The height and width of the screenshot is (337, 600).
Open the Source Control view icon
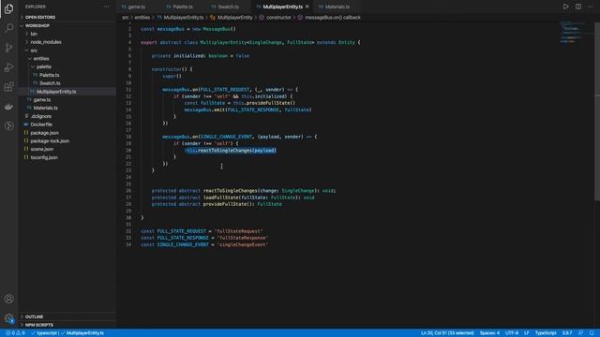pos(8,48)
